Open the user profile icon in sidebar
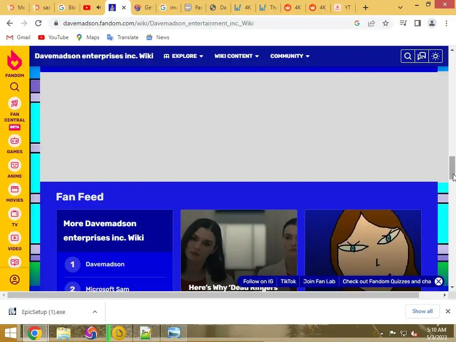This screenshot has height=342, width=456. pos(15,280)
